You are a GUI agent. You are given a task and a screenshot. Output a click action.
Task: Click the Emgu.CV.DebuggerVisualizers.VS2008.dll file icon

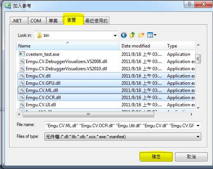(22, 61)
